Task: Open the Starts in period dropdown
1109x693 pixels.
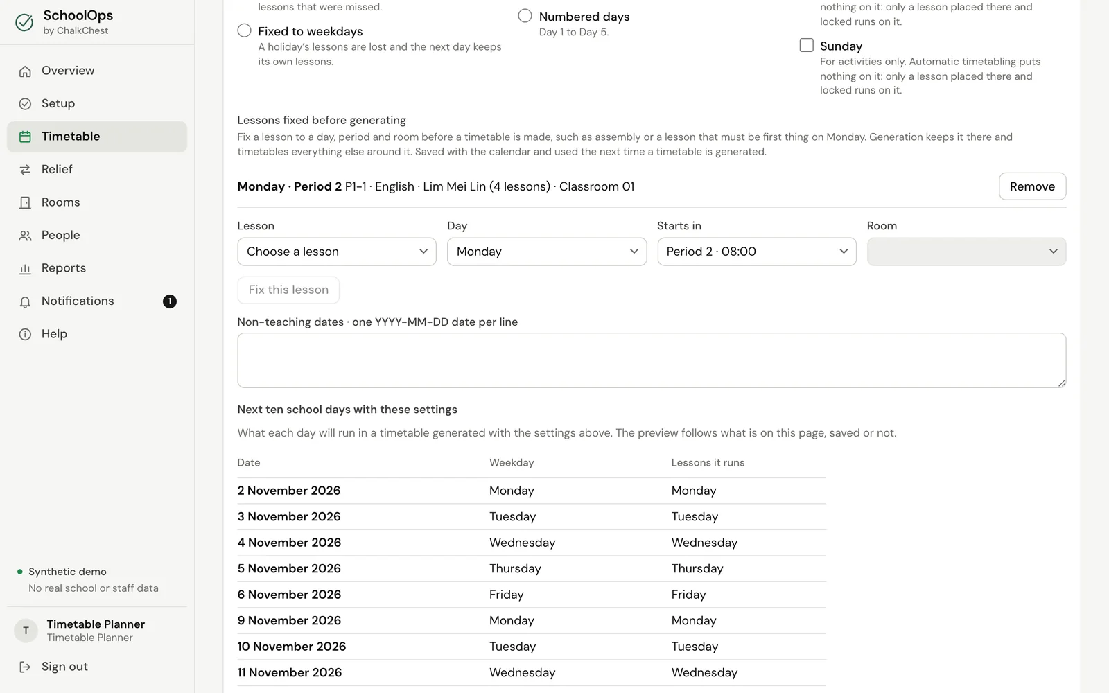Action: pyautogui.click(x=757, y=252)
